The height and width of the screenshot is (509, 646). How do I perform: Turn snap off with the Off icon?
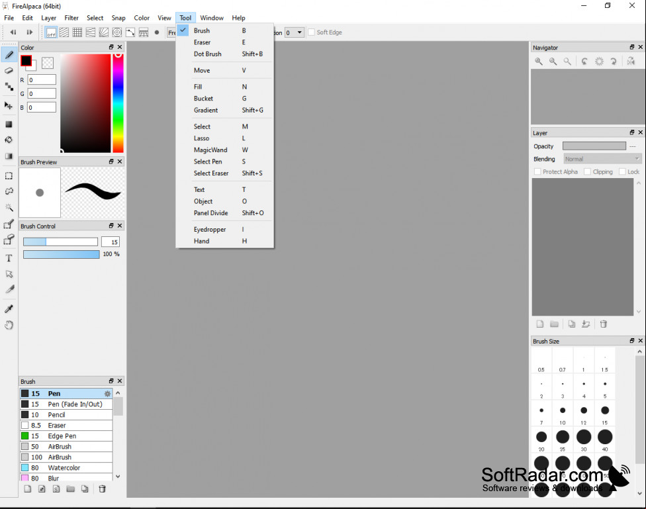coord(51,32)
